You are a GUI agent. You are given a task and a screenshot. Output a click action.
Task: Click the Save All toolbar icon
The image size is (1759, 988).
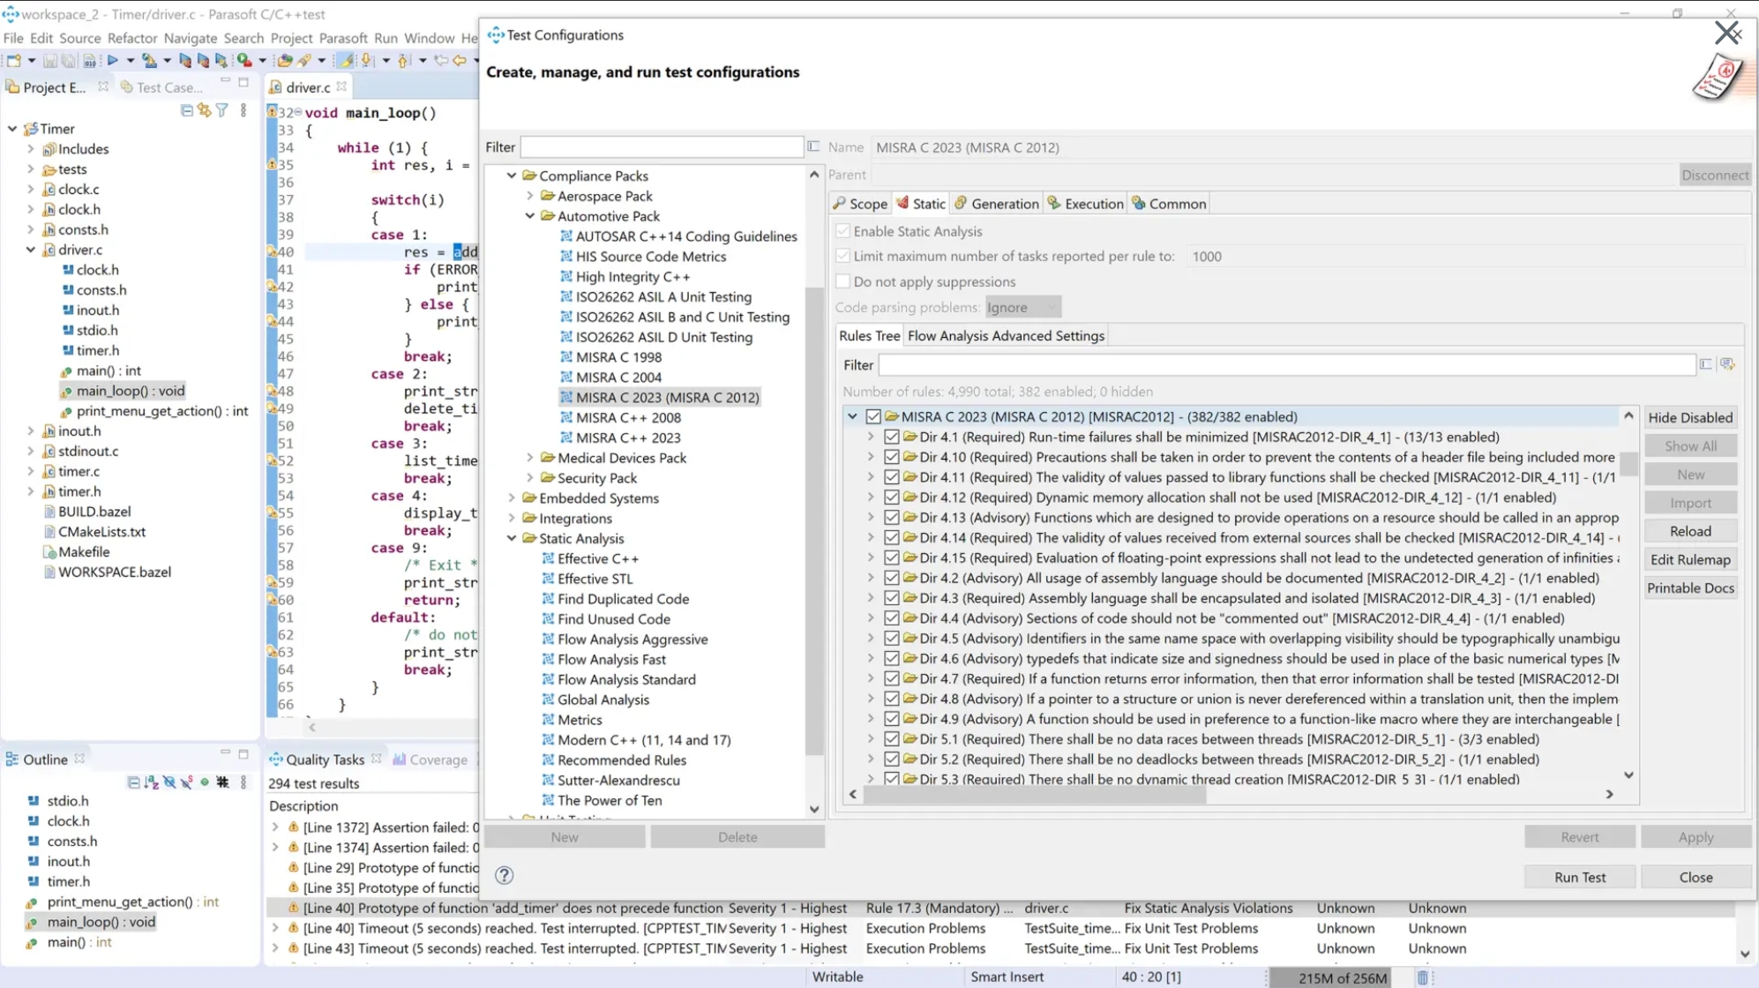coord(70,61)
